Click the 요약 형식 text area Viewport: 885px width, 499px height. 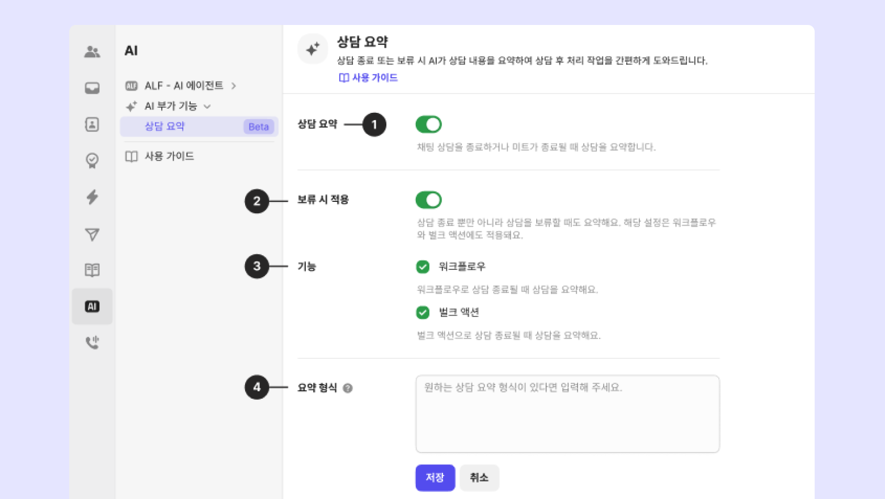(x=567, y=414)
